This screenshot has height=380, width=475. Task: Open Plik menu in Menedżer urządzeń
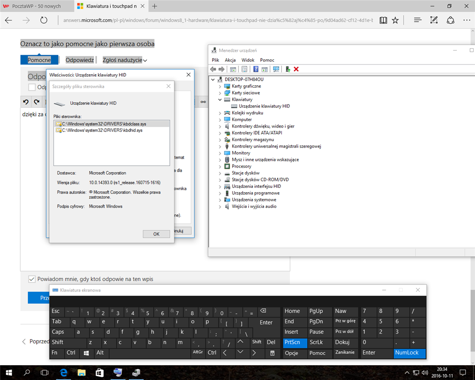pos(215,60)
